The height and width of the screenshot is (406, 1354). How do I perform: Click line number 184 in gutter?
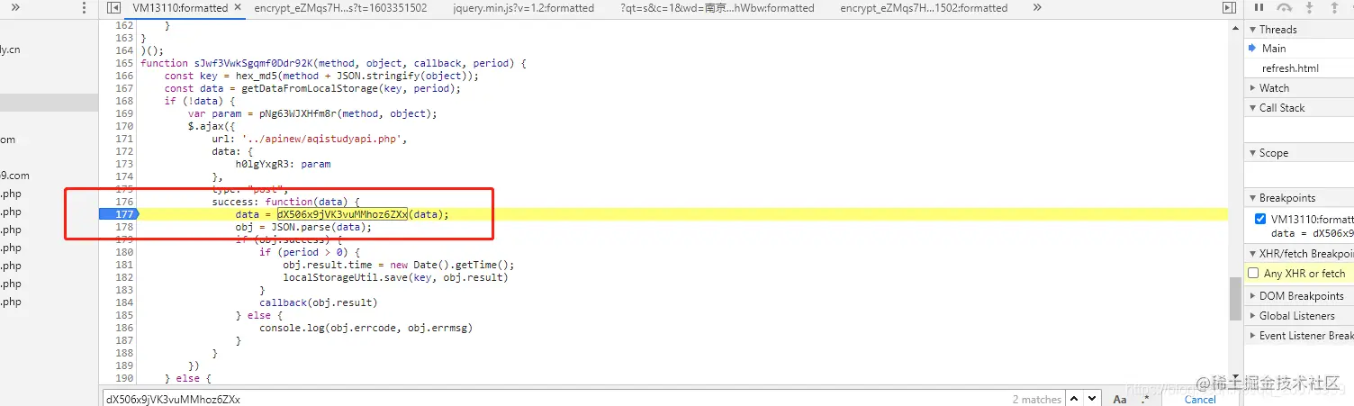[124, 302]
